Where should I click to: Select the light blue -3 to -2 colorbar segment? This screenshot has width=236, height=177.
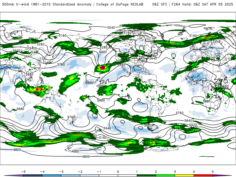[x=71, y=176]
